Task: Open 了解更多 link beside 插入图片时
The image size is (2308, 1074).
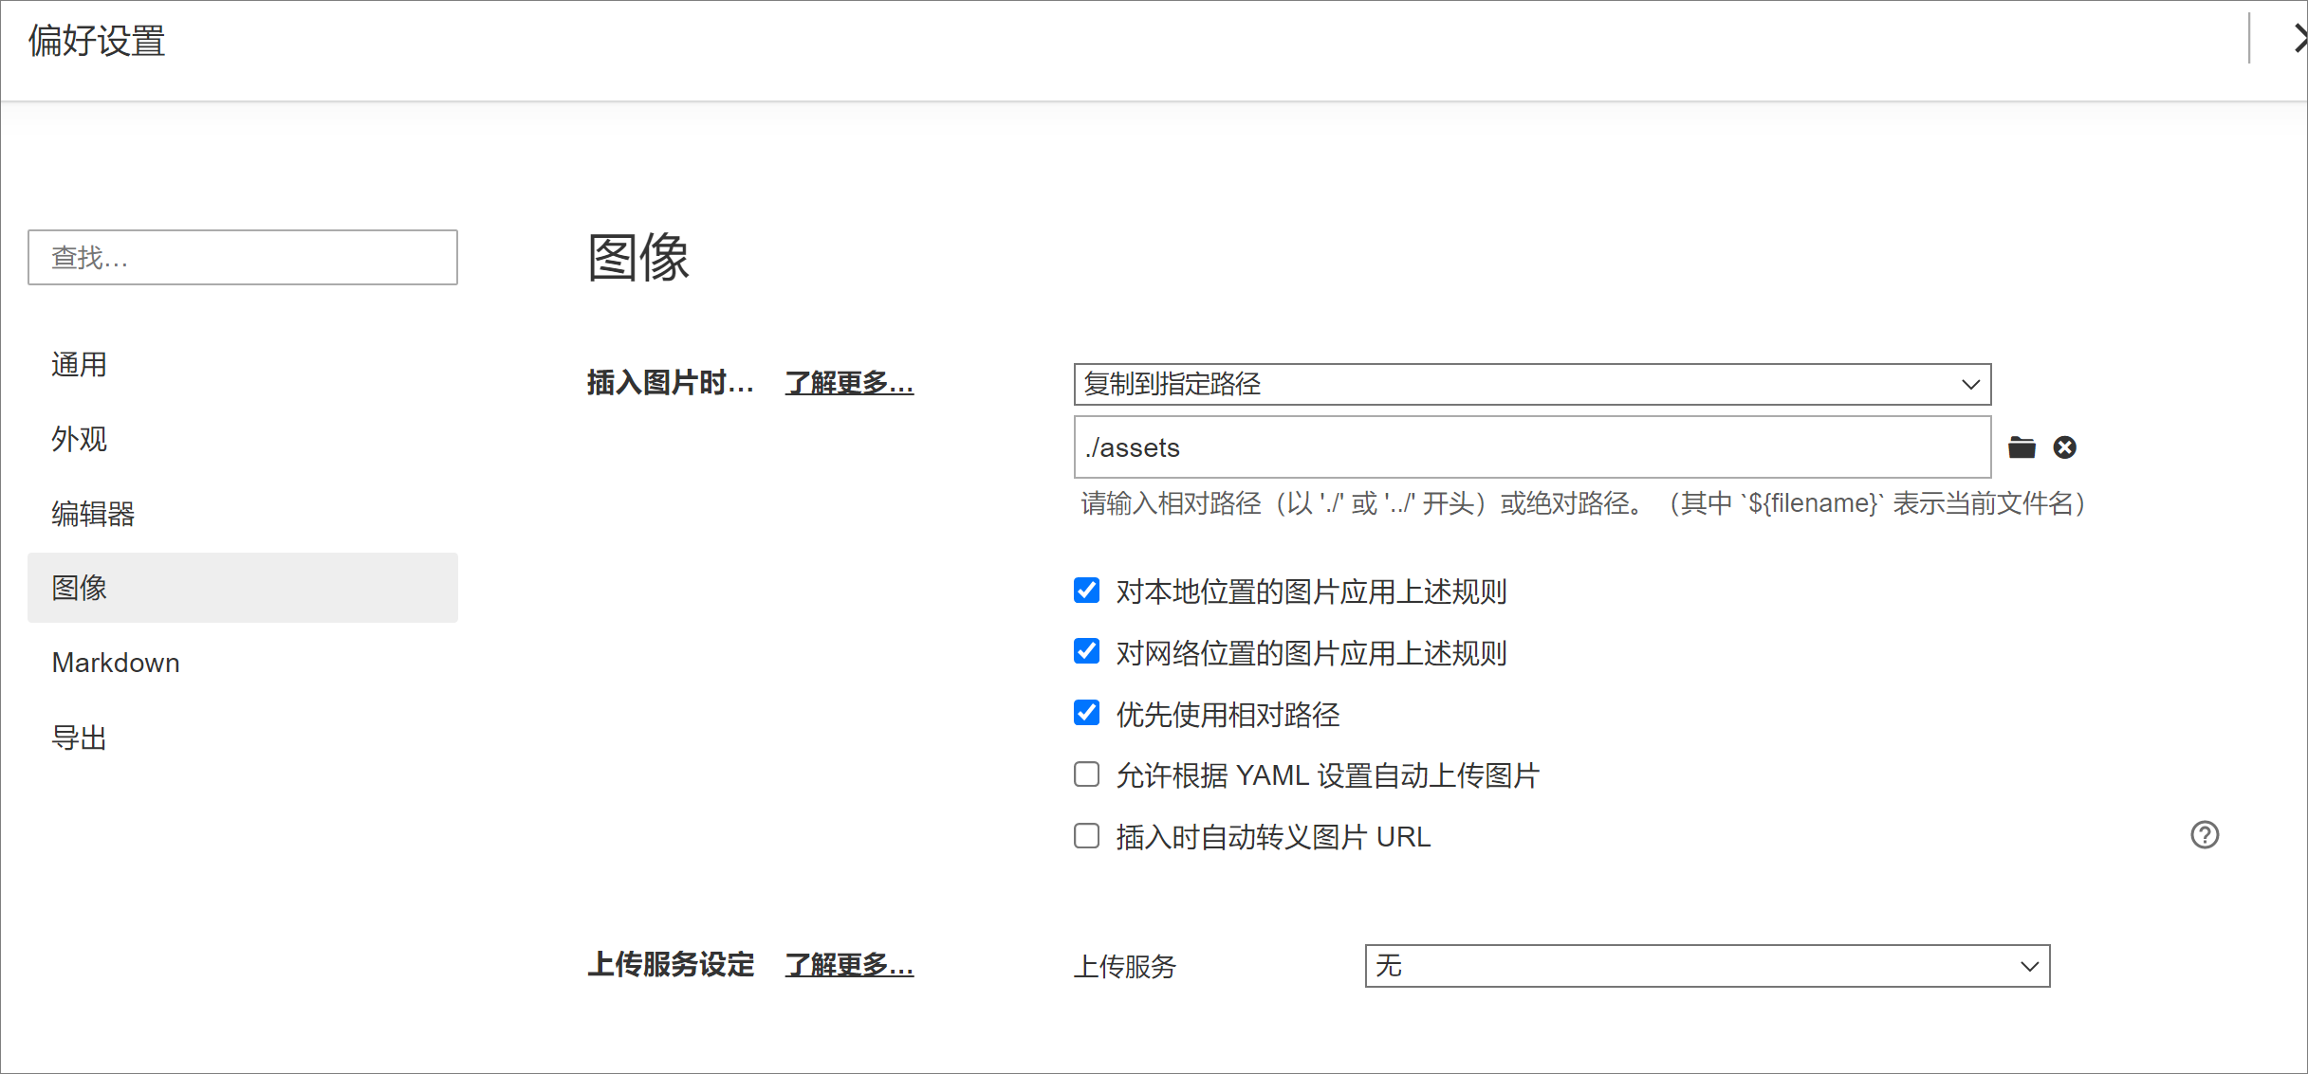Action: 849,383
